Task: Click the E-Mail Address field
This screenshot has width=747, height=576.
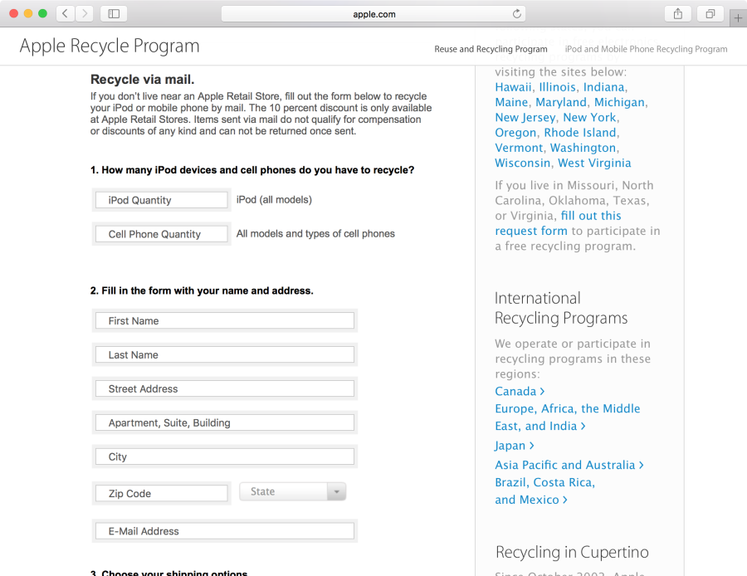Action: click(x=225, y=530)
